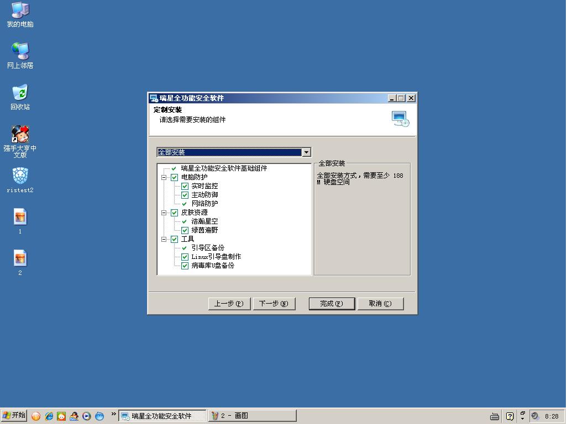Click the 8:28 system clock
This screenshot has width=588, height=424.
point(552,416)
